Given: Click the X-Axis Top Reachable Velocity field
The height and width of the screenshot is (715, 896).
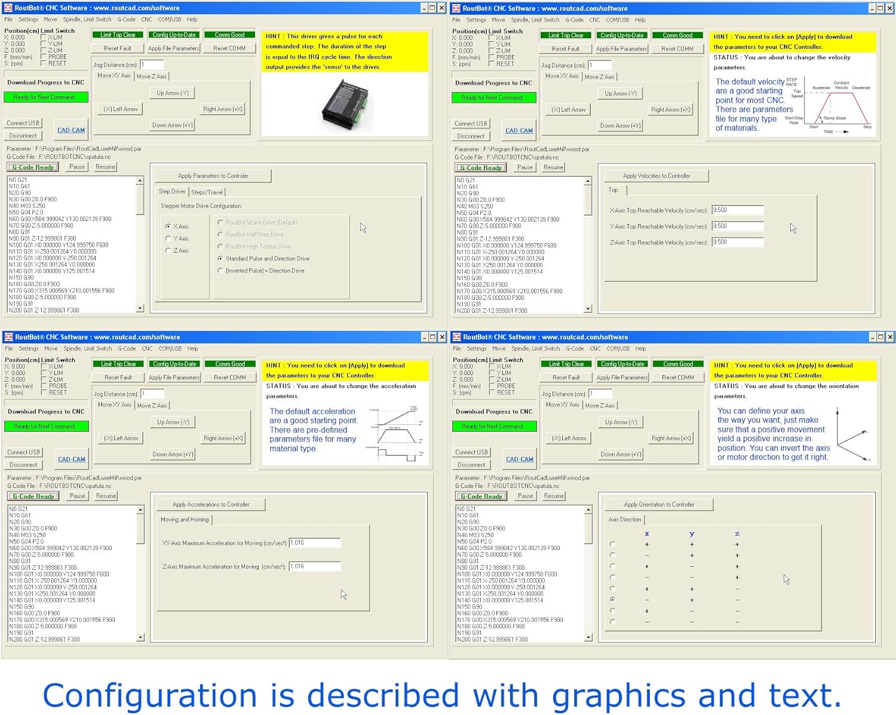Looking at the screenshot, I should 738,210.
